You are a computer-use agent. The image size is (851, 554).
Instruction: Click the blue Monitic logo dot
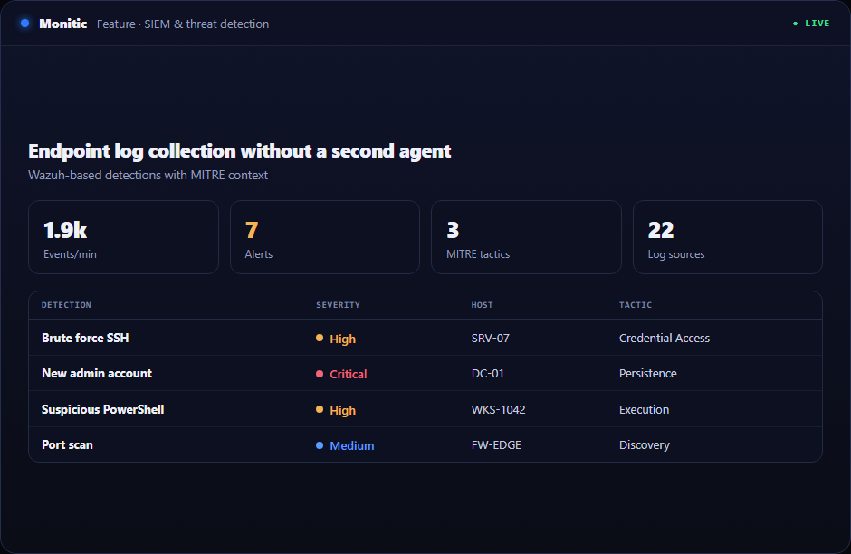tap(25, 24)
